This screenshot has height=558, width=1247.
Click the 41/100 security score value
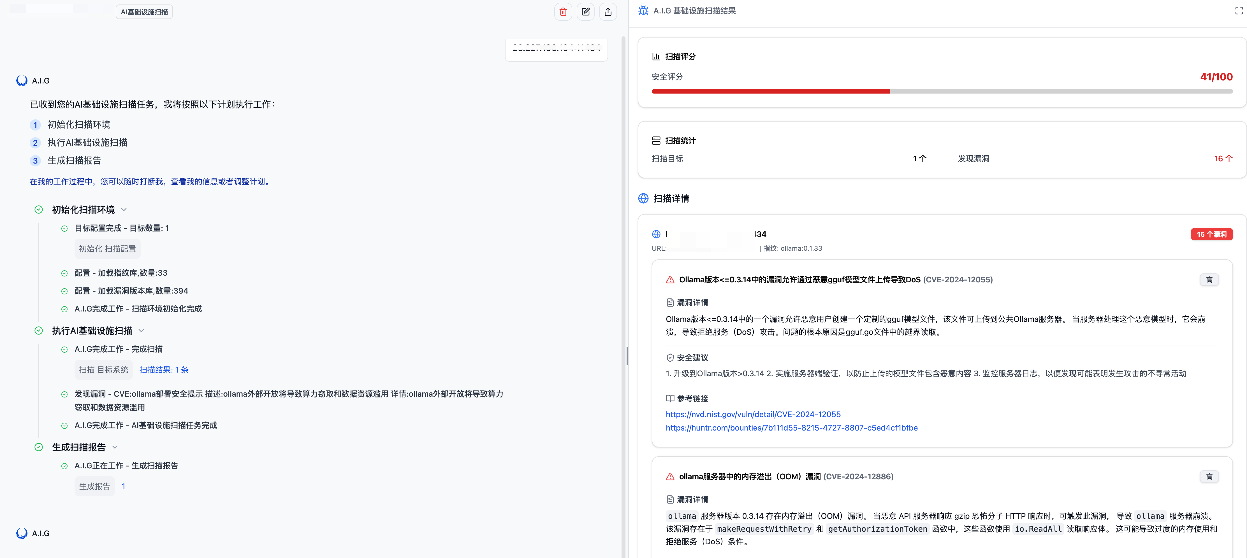pyautogui.click(x=1216, y=77)
